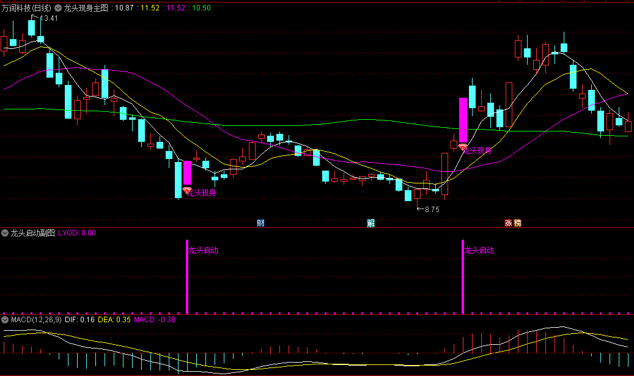The image size is (634, 376).
Task: Click the white 10.87 indicator value
Action: 124,8
